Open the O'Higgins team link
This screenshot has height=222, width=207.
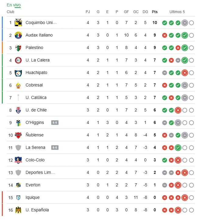pos(35,122)
